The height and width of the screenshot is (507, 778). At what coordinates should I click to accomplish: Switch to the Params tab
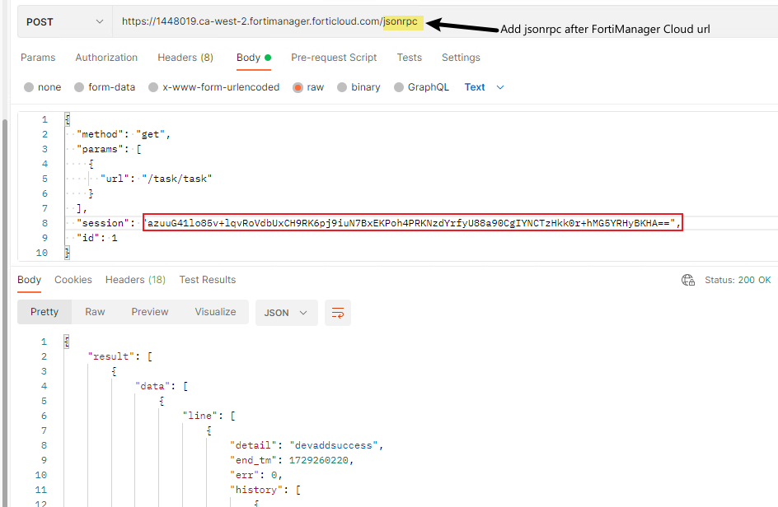coord(38,58)
